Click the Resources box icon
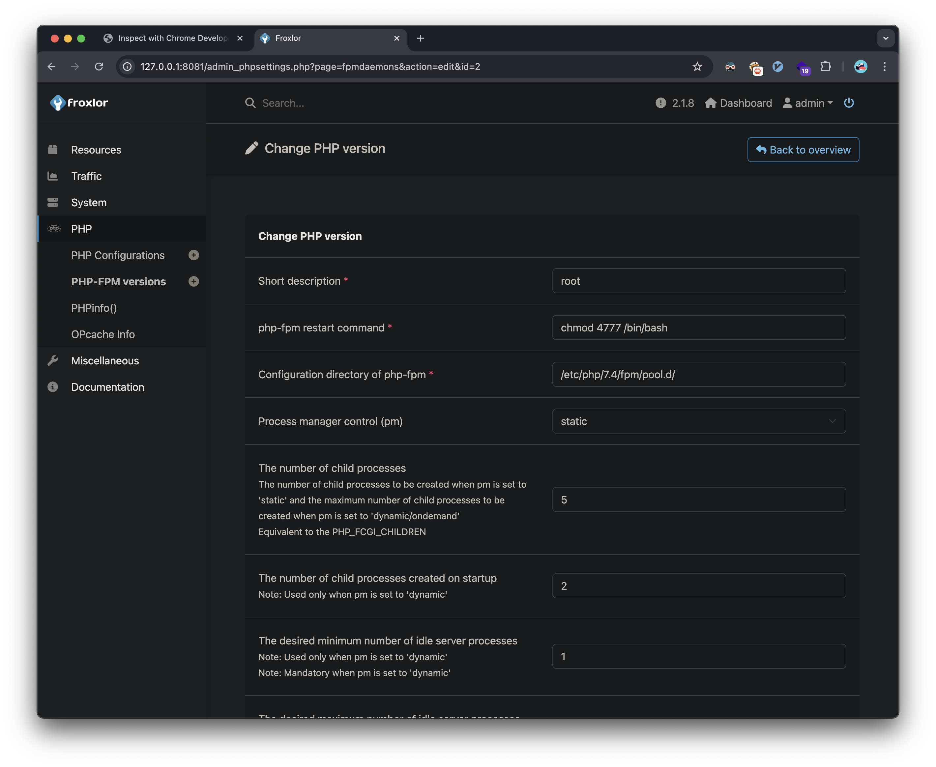 click(x=53, y=149)
